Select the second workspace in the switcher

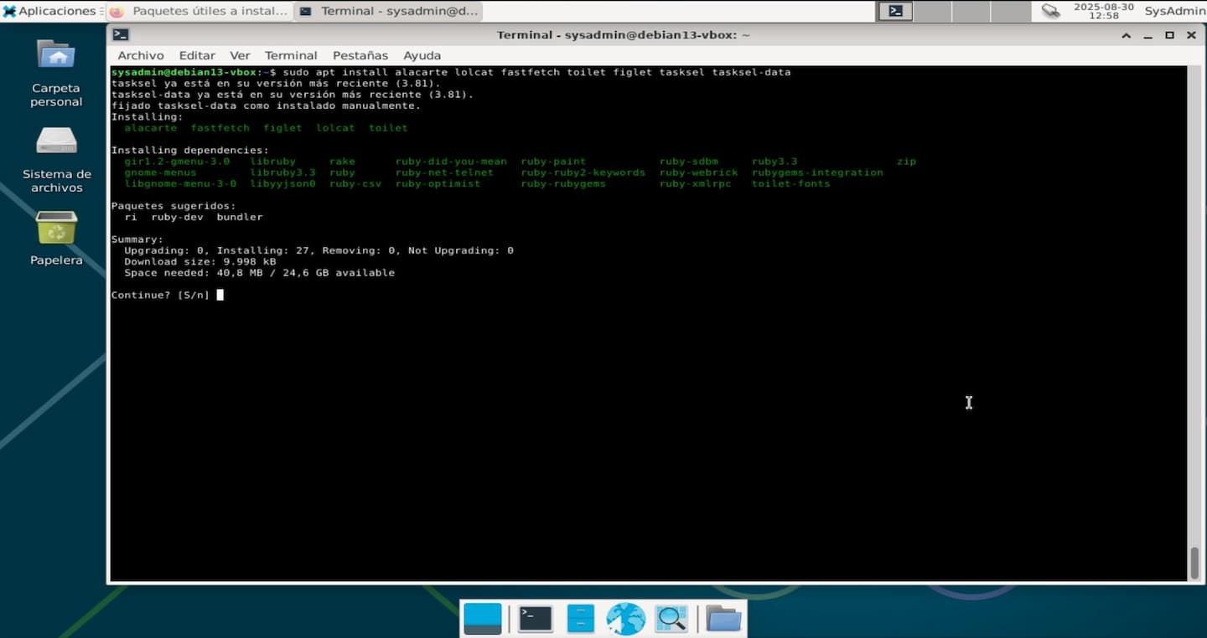931,11
